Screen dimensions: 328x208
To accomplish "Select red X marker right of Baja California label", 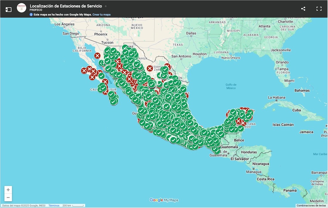I will click(x=97, y=56).
